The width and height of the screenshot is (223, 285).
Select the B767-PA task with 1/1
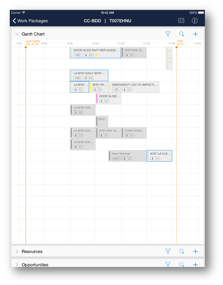(x=99, y=87)
